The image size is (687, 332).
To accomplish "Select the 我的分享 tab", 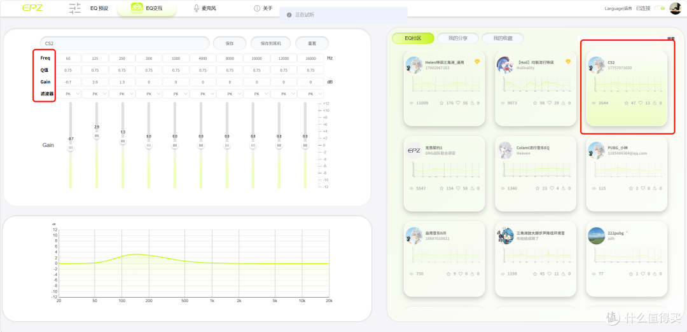I will (x=458, y=38).
